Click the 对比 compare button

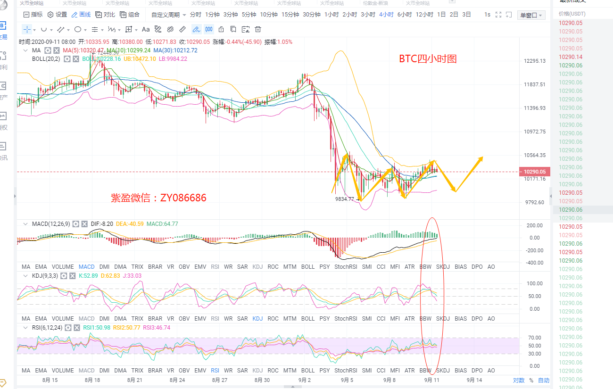[105, 15]
